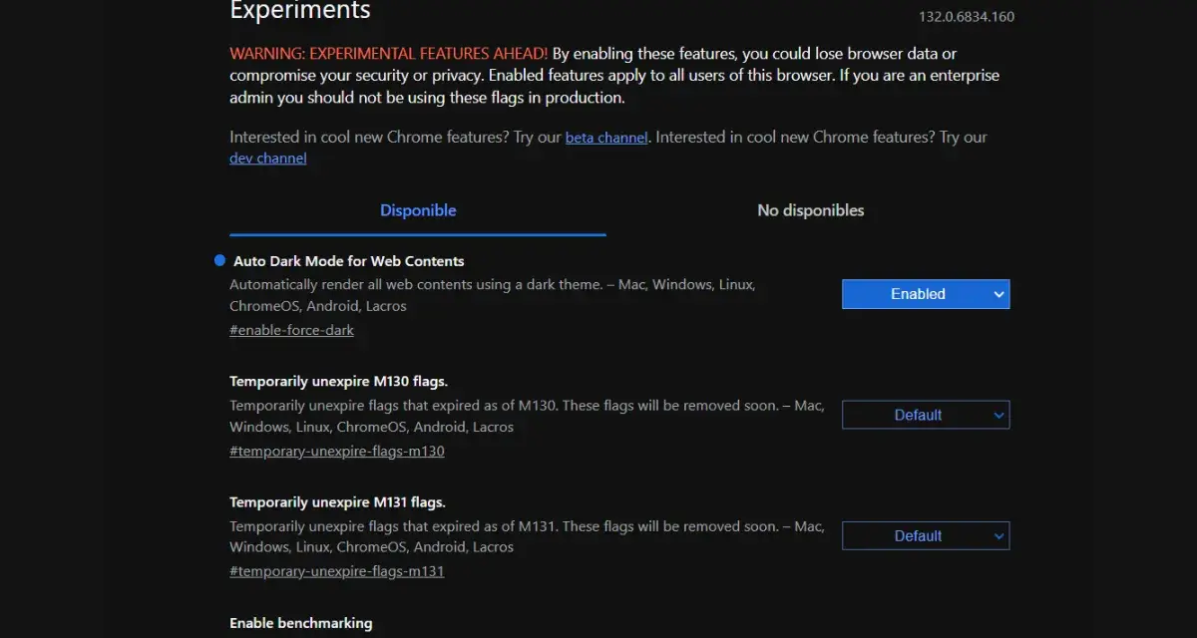Open the Default dropdown for M130 flags
This screenshot has width=1197, height=638.
[x=926, y=415]
